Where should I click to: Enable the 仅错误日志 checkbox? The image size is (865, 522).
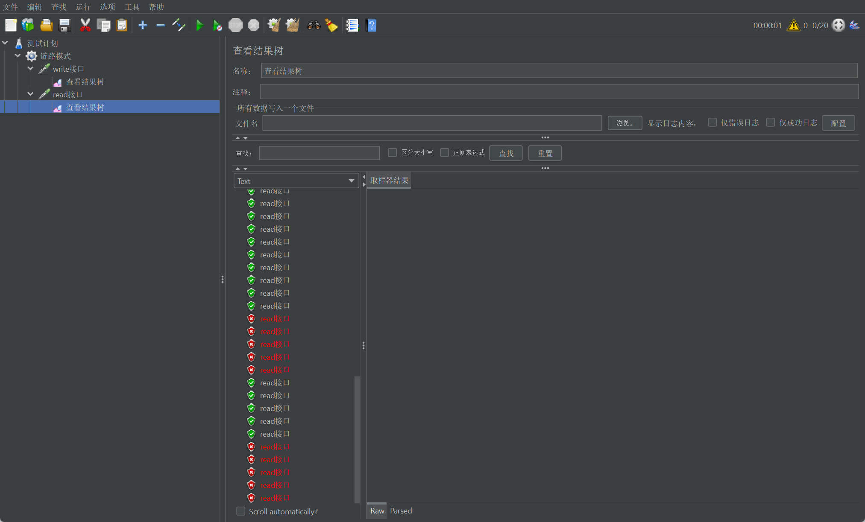pos(712,122)
